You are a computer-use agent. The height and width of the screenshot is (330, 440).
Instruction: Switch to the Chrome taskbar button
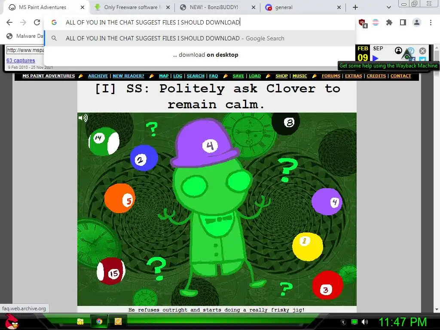pos(99,321)
